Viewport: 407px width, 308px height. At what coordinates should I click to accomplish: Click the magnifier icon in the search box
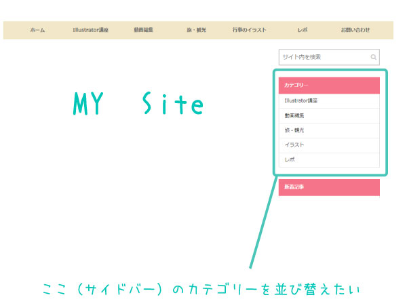click(x=373, y=58)
